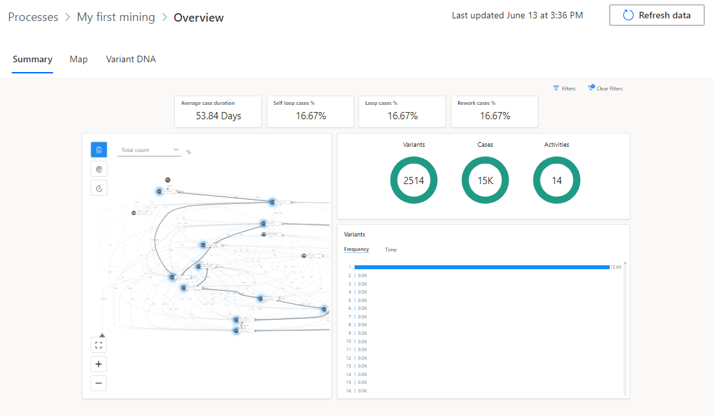Open the Variant DNA tab
713x416 pixels.
point(131,60)
